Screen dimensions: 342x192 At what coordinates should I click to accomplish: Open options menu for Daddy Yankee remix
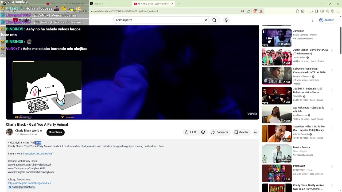(x=332, y=186)
